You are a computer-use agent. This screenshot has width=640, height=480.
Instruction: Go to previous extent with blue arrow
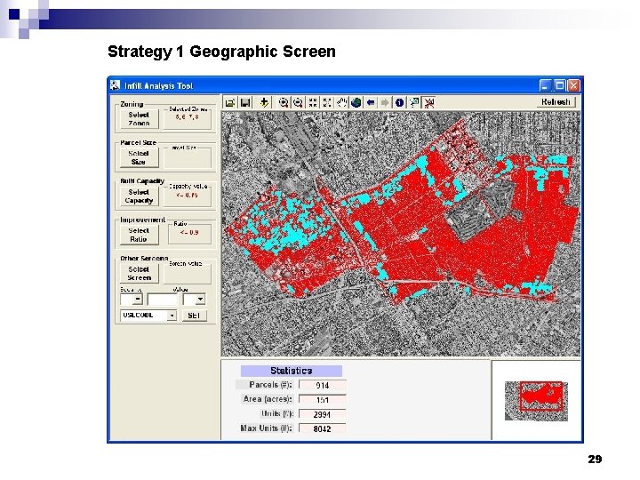coord(371,102)
